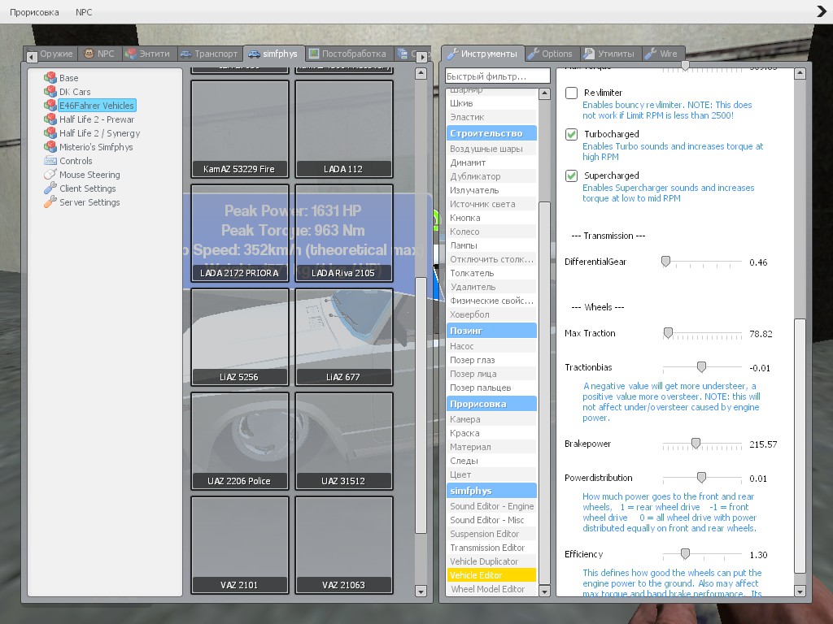Click the blue car icon on simfphys tab
This screenshot has height=624, width=833.
coord(255,54)
